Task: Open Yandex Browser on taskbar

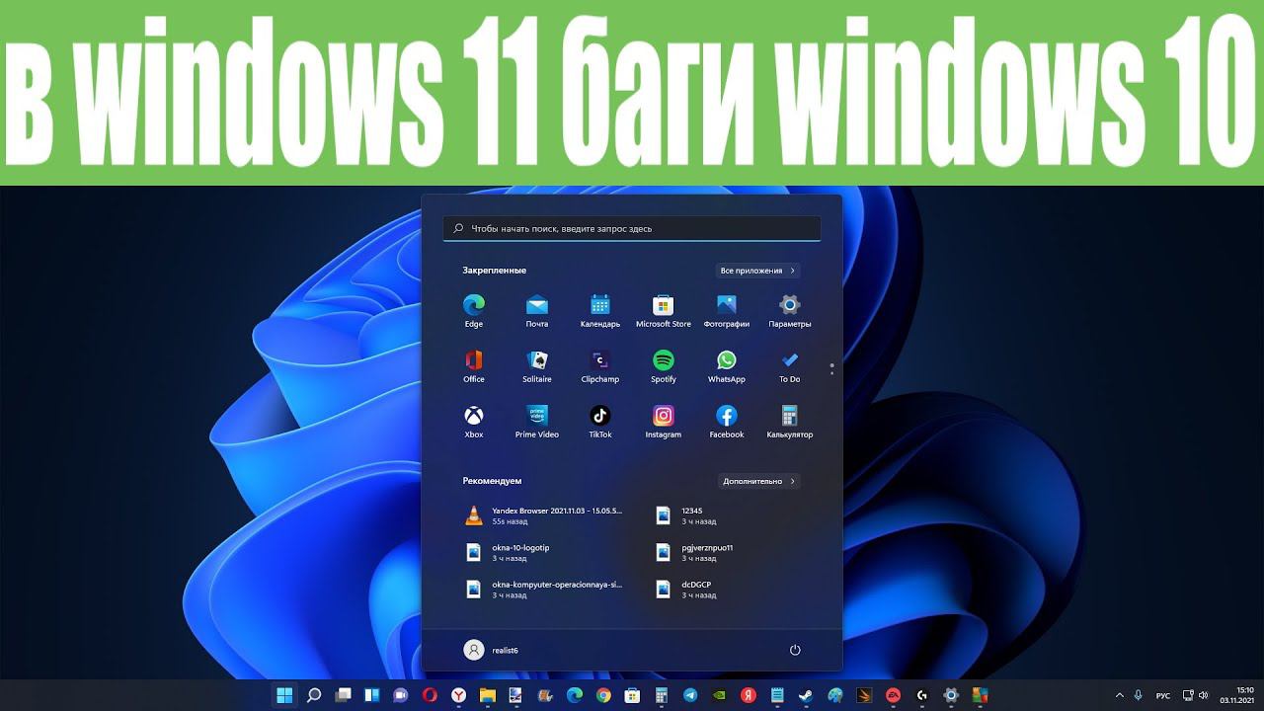Action: pyautogui.click(x=458, y=695)
